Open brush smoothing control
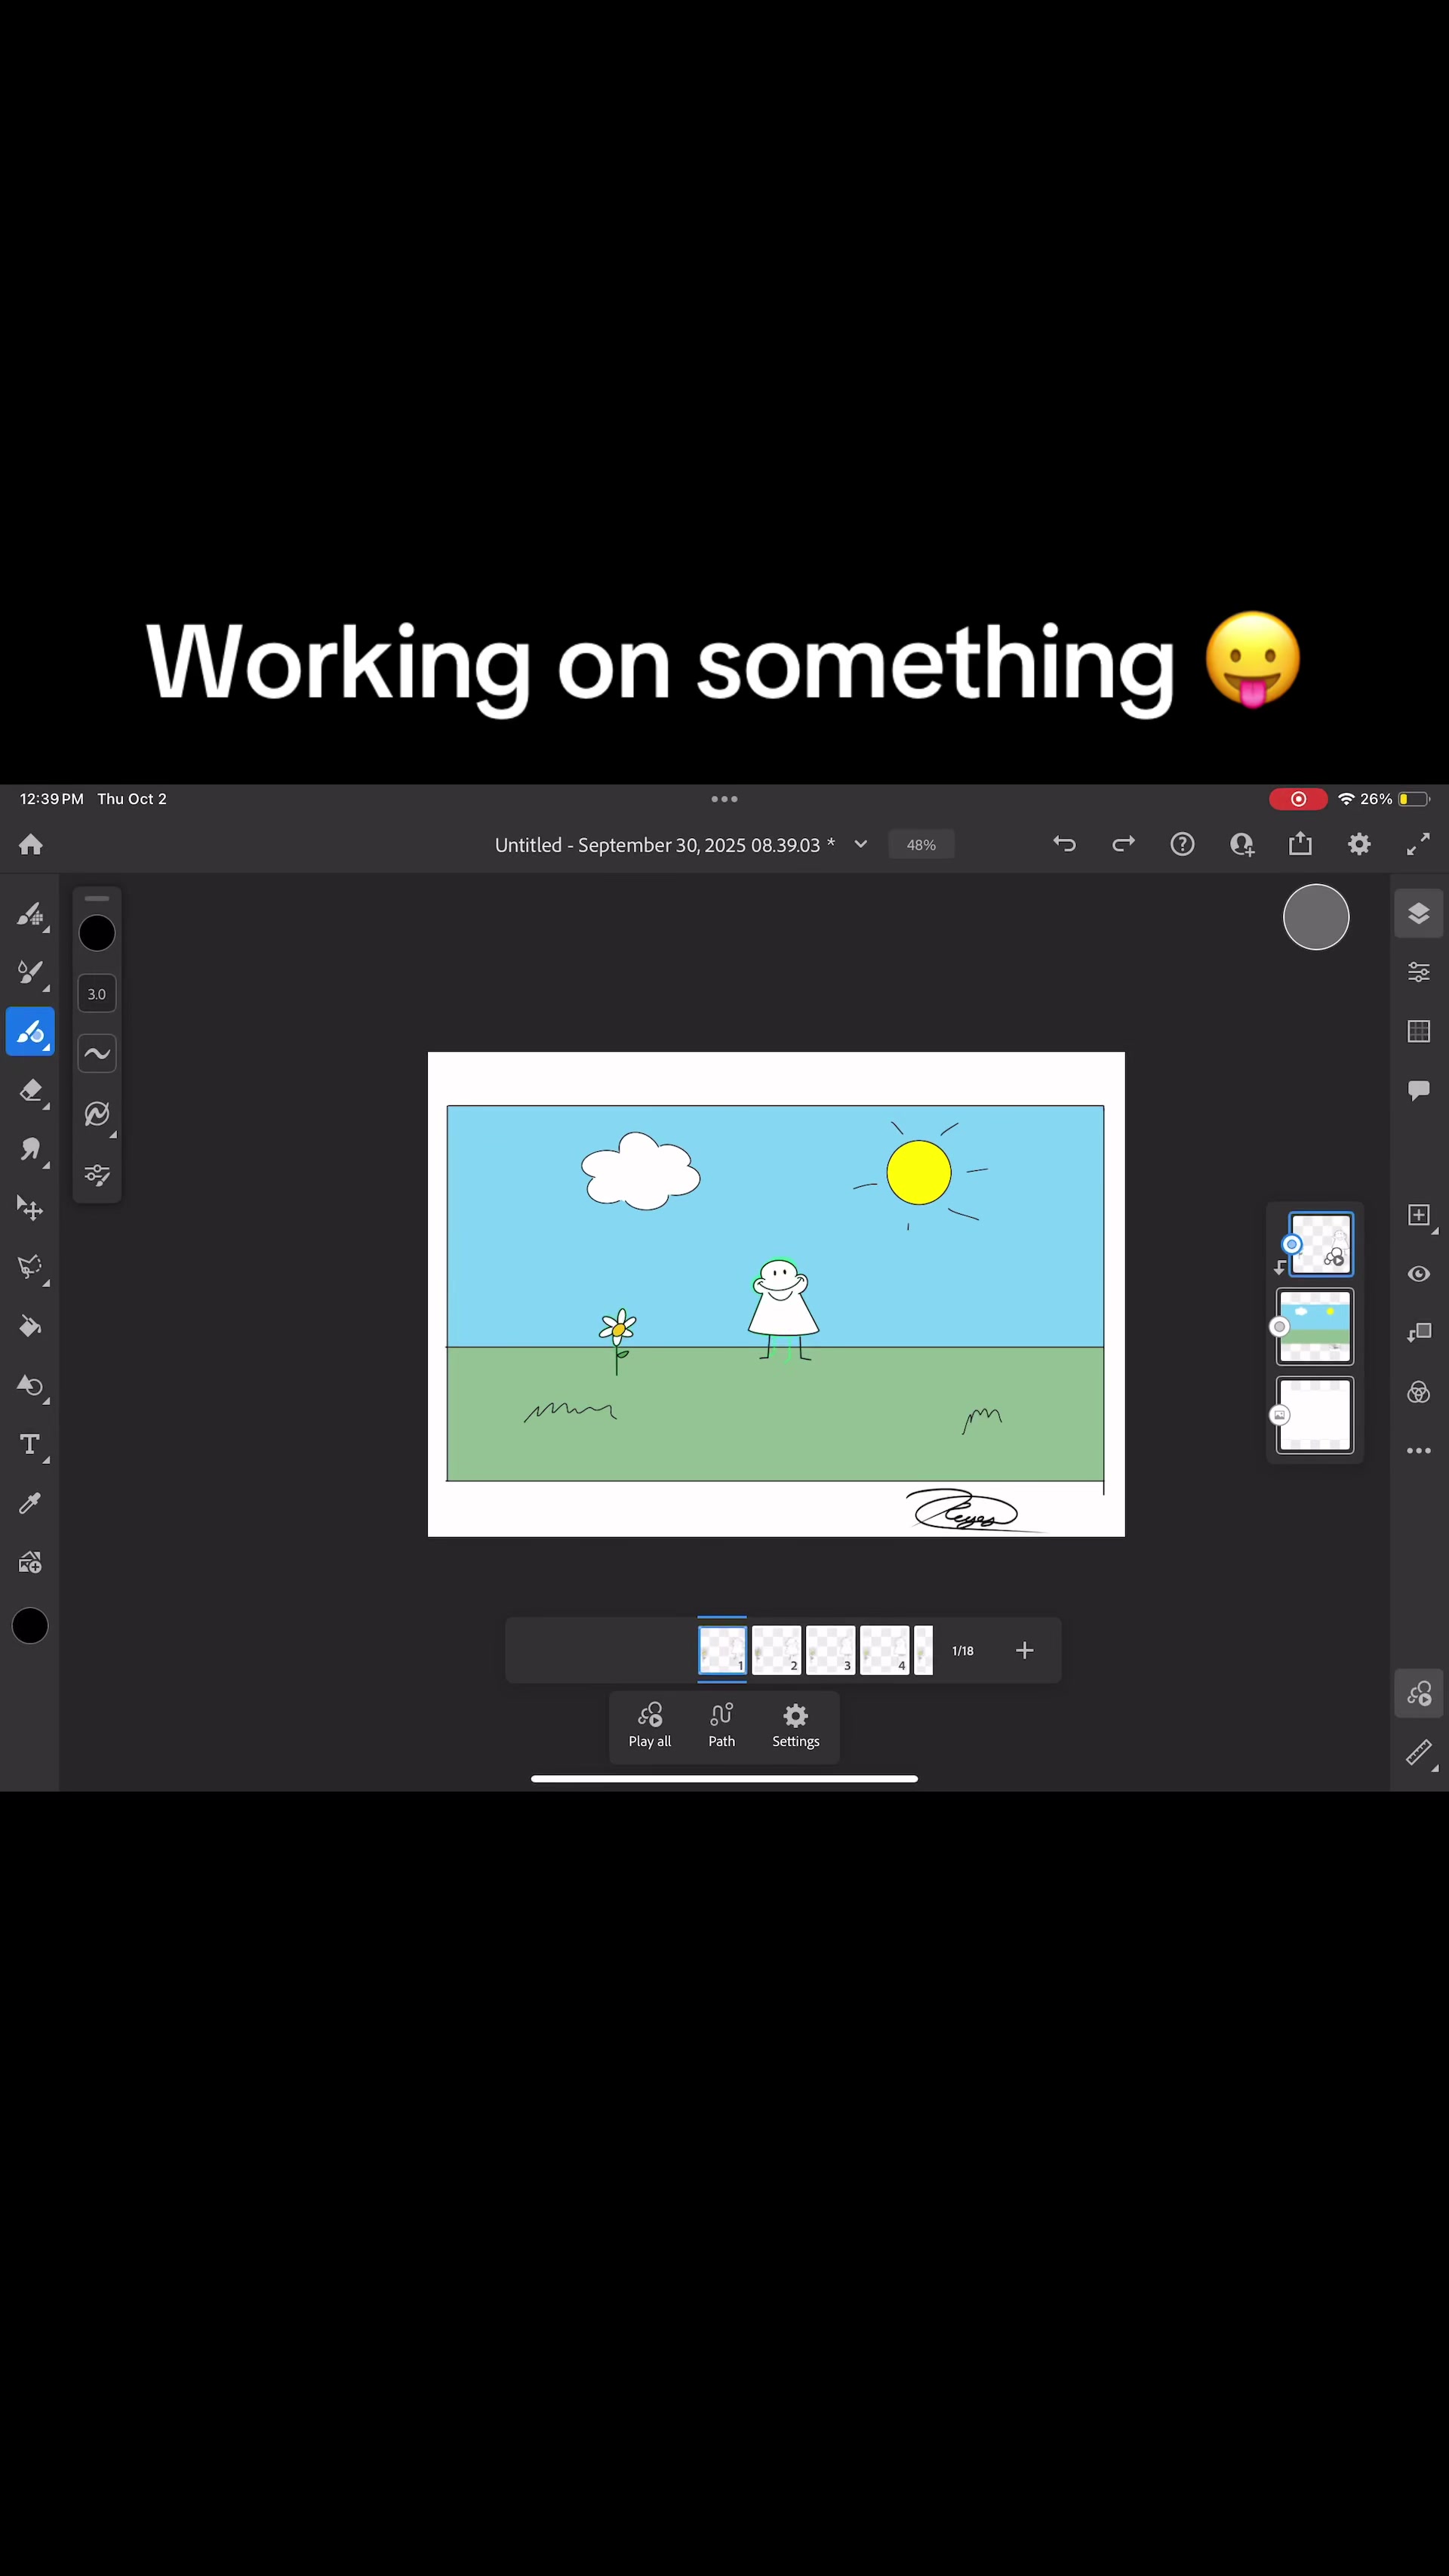Image resolution: width=1449 pixels, height=2576 pixels. pyautogui.click(x=97, y=1053)
